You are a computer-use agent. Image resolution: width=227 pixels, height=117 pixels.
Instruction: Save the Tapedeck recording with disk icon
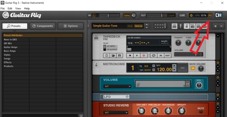(119, 55)
